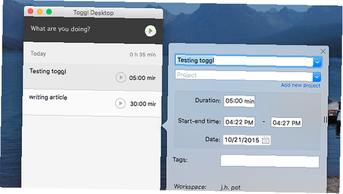Click the 0 h 35 min total
This screenshot has width=343, height=194.
point(143,55)
